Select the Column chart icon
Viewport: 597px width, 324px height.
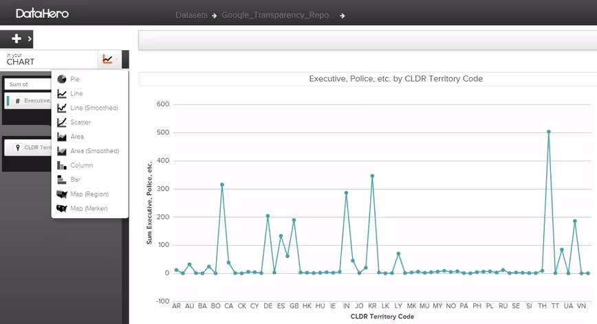click(x=62, y=165)
